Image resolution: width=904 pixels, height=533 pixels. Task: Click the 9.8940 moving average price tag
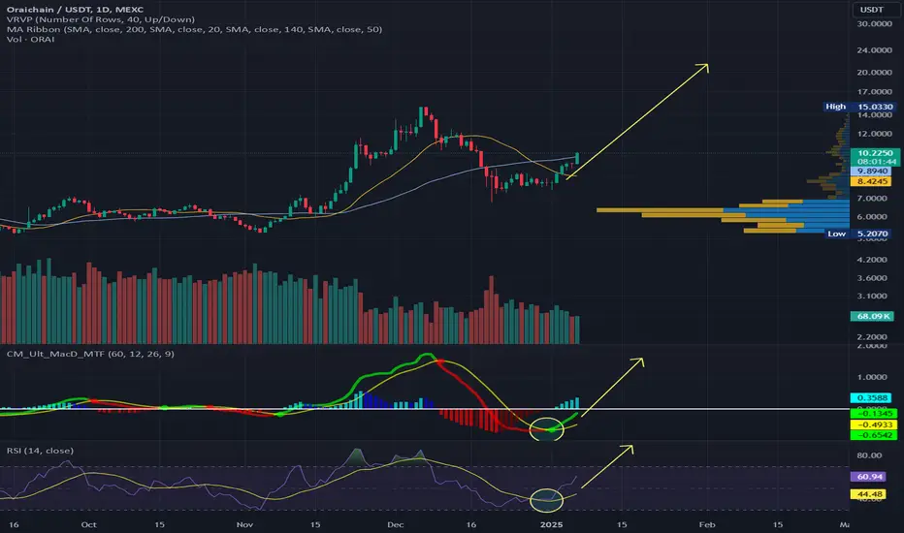871,172
